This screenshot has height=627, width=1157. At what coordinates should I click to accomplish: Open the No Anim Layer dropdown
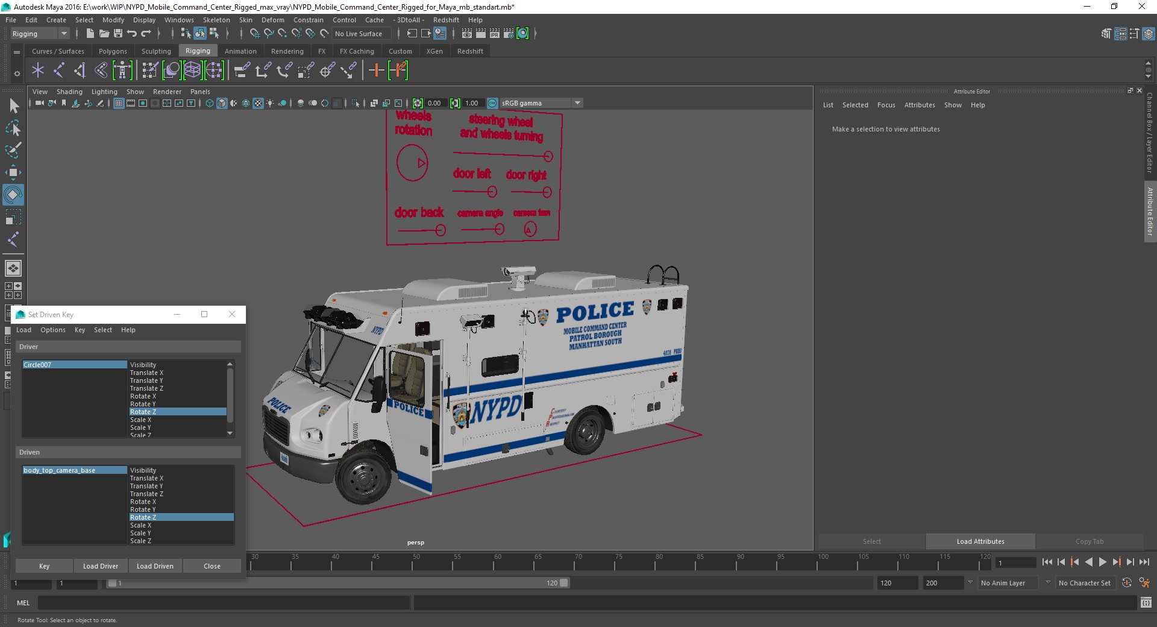[1008, 583]
